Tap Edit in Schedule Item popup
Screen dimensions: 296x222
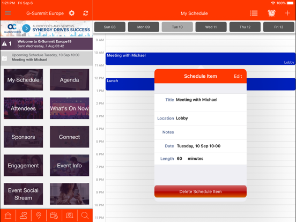point(238,76)
